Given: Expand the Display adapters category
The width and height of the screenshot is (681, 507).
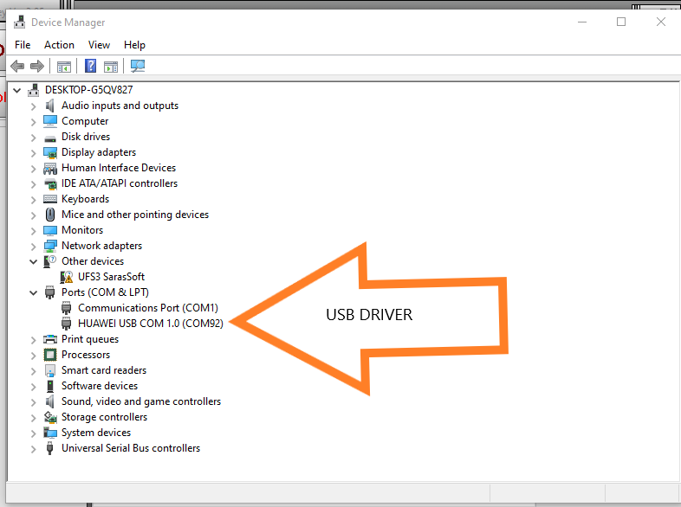Looking at the screenshot, I should (x=34, y=153).
